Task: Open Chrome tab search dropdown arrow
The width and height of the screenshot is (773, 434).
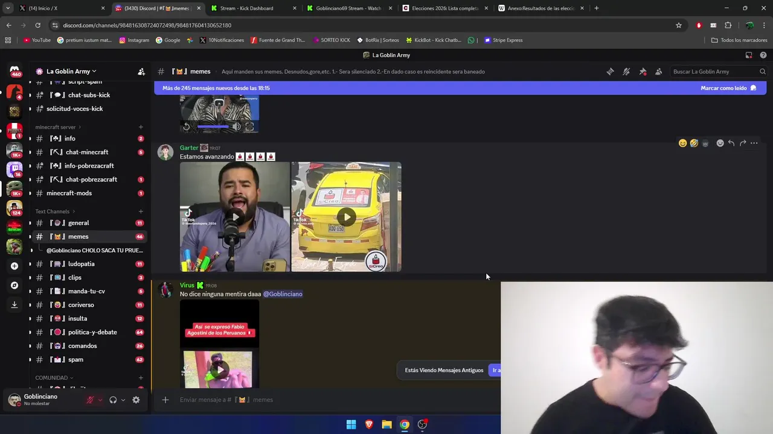Action: tap(8, 8)
